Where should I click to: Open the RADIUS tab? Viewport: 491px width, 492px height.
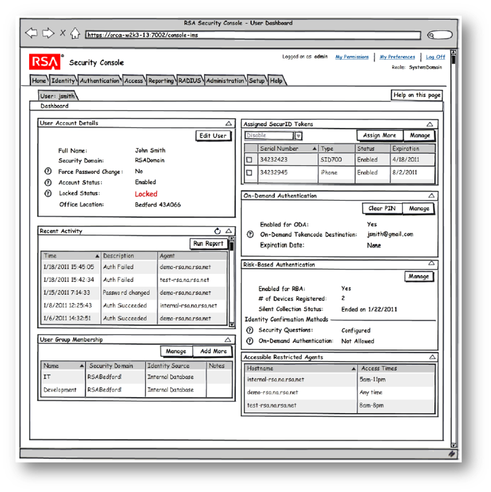pyautogui.click(x=190, y=80)
